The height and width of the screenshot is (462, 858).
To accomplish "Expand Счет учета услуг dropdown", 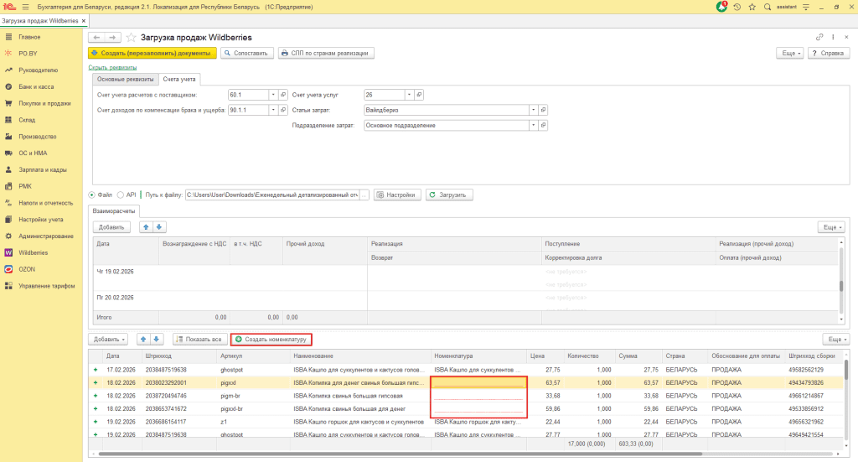I will tap(409, 94).
